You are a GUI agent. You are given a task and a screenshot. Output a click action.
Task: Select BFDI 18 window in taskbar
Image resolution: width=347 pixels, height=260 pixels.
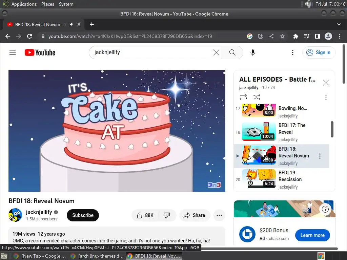point(154,256)
